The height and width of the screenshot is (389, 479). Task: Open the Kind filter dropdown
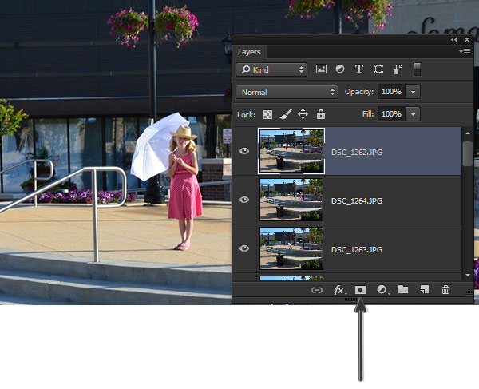271,69
